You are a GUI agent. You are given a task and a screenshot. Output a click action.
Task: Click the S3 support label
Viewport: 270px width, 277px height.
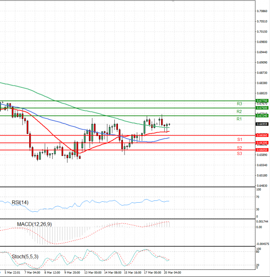[239, 154]
